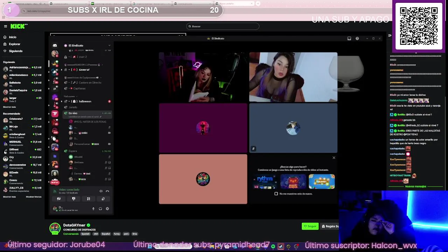This screenshot has width=448, height=252.
Task: Select top-left neon-lit webcam tile
Action: click(x=203, y=77)
